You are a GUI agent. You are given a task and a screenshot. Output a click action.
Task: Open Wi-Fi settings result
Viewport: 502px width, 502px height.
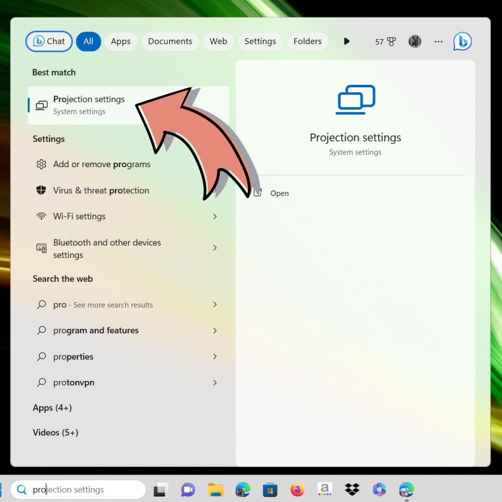tap(129, 216)
